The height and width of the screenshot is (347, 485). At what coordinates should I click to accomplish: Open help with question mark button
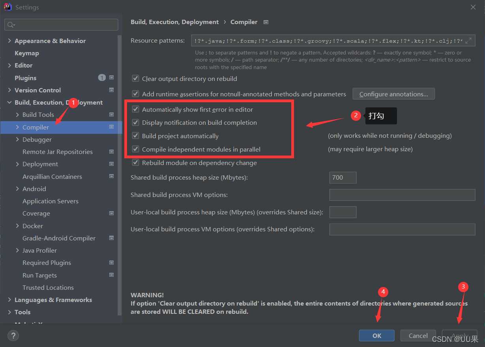[x=13, y=336]
